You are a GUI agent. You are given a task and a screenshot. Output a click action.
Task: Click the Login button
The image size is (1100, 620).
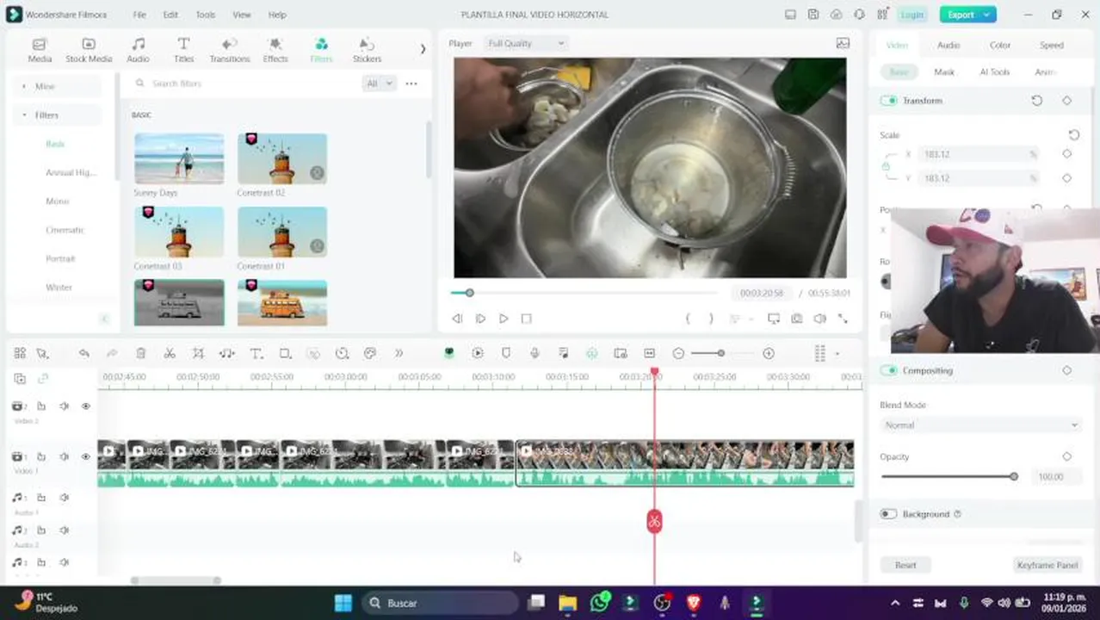click(912, 15)
